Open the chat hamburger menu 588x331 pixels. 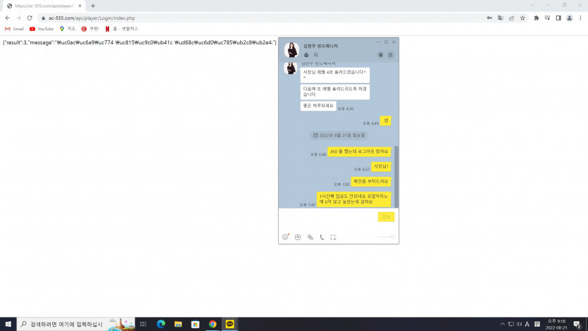[x=390, y=55]
